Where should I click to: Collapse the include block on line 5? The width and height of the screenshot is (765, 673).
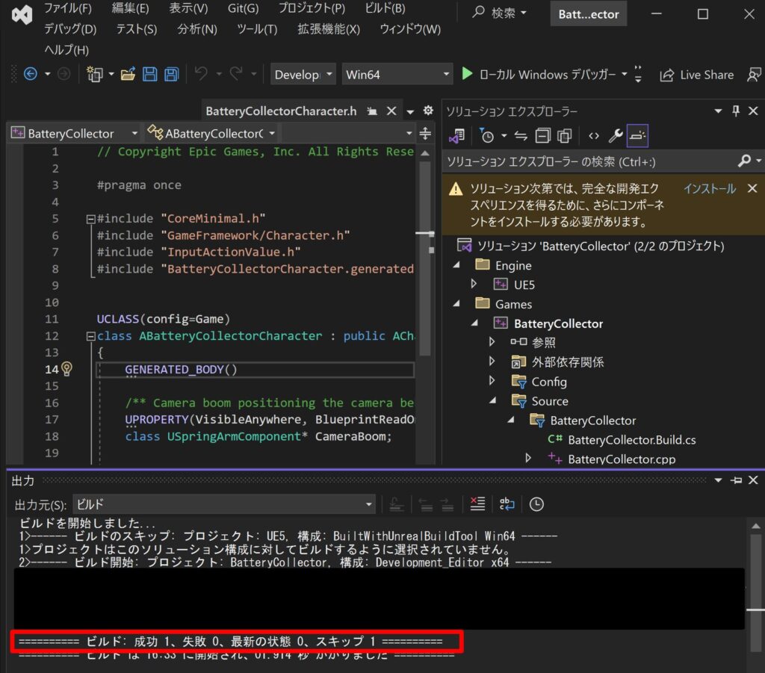90,219
